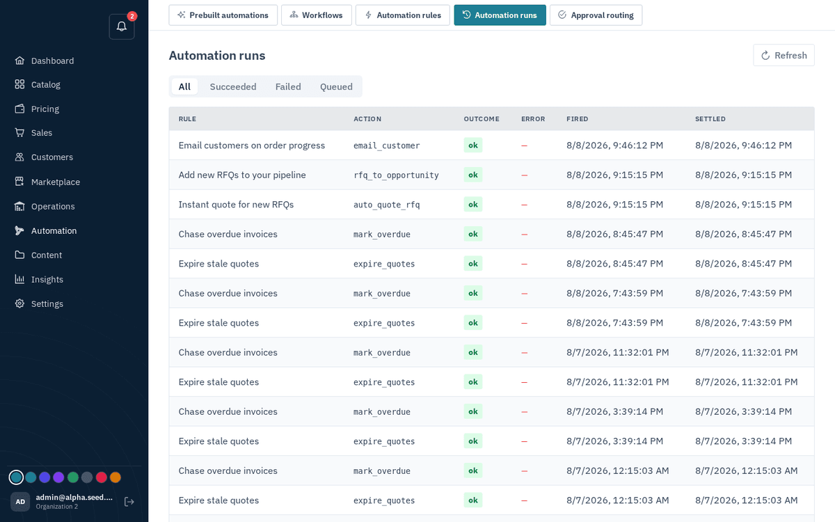Viewport: 835px width, 522px height.
Task: Open the notifications bell
Action: pyautogui.click(x=122, y=26)
